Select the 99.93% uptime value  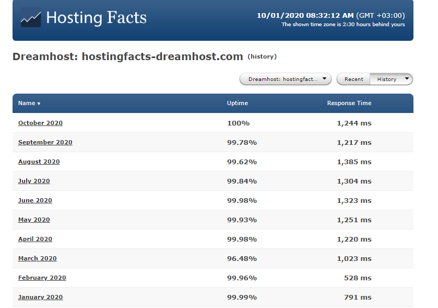[x=242, y=220]
